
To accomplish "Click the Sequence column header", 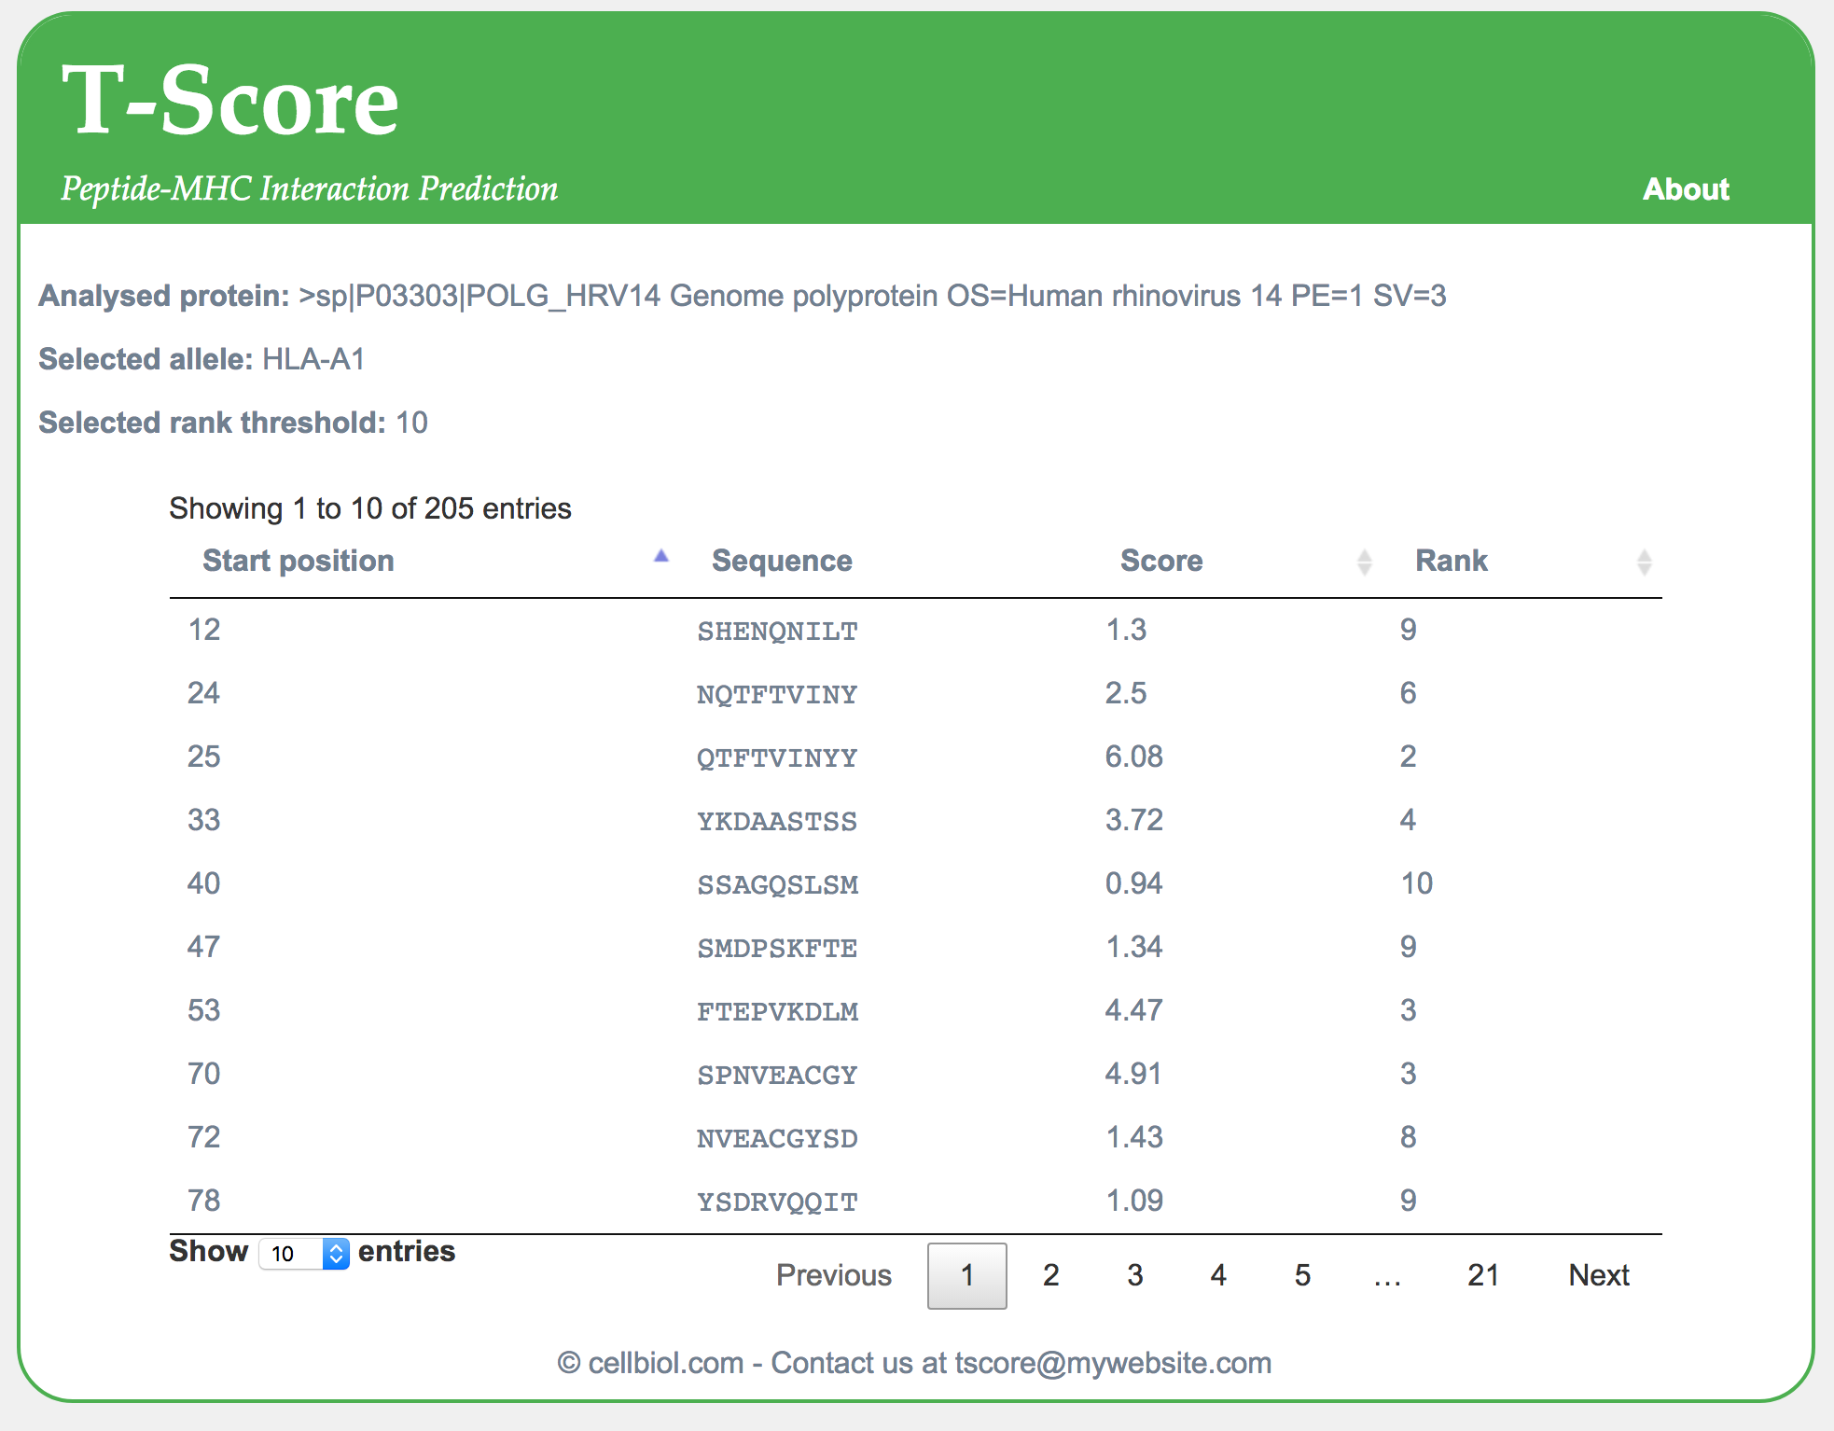I will pos(782,561).
